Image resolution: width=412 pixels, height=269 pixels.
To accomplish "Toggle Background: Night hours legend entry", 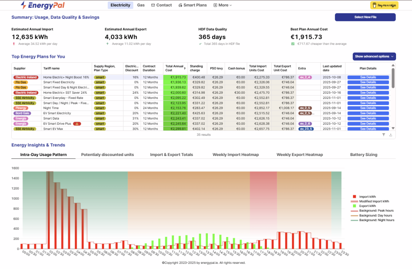I will click(x=372, y=220).
